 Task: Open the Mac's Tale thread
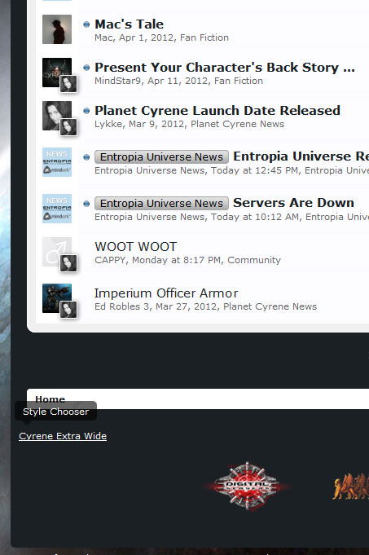point(130,24)
